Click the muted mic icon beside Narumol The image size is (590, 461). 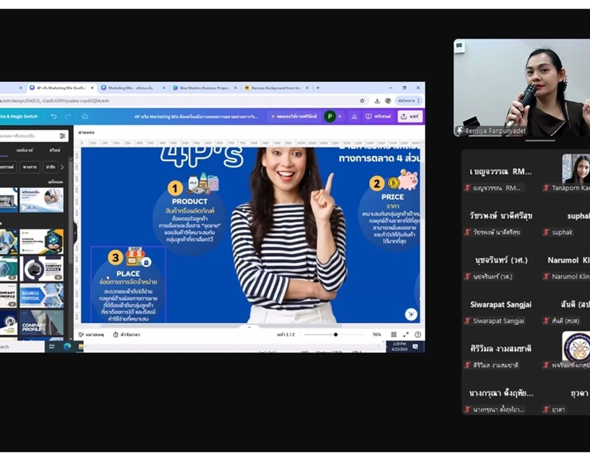[546, 277]
